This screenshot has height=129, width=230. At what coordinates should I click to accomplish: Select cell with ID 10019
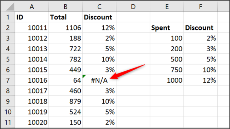[32, 112]
